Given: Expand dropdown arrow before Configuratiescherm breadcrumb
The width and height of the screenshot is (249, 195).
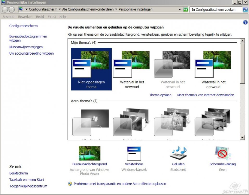Looking at the screenshot, I should 26,9.
